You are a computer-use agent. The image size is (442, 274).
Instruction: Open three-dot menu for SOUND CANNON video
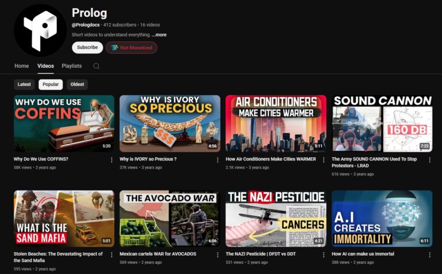click(x=429, y=160)
